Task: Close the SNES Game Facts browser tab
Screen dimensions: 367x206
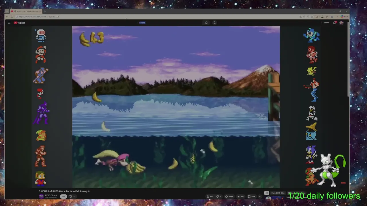Action: click(40, 11)
